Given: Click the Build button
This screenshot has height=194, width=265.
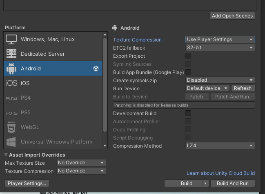Looking at the screenshot, I should click(184, 183).
